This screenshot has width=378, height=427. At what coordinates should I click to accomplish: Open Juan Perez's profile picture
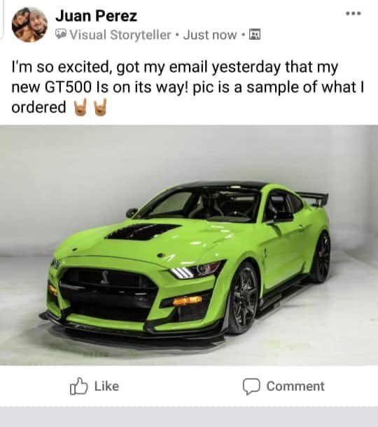tap(29, 24)
